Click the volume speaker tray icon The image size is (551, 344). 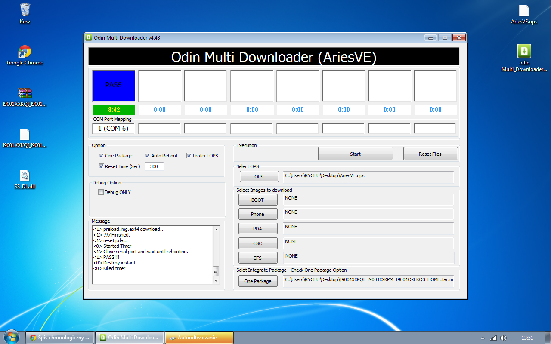pyautogui.click(x=503, y=338)
